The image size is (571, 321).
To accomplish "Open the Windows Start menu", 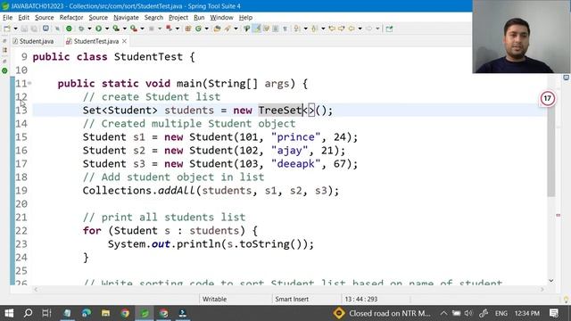I will pos(9,313).
